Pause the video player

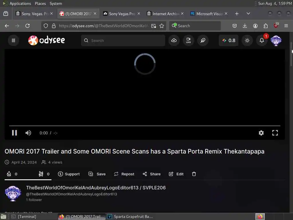point(14,133)
